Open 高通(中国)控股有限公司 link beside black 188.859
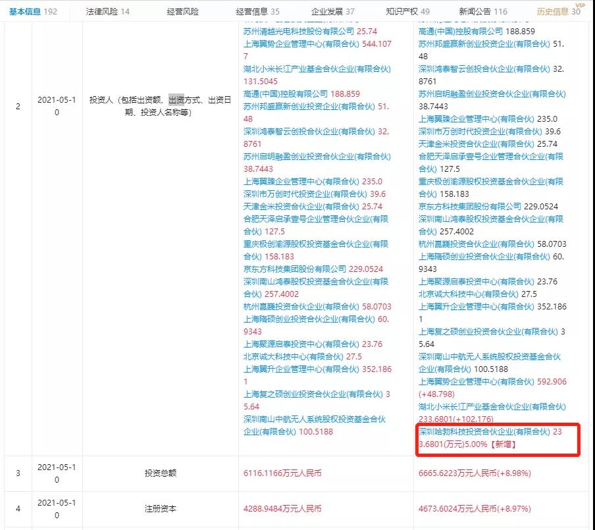This screenshot has height=530, width=595. pos(461,31)
